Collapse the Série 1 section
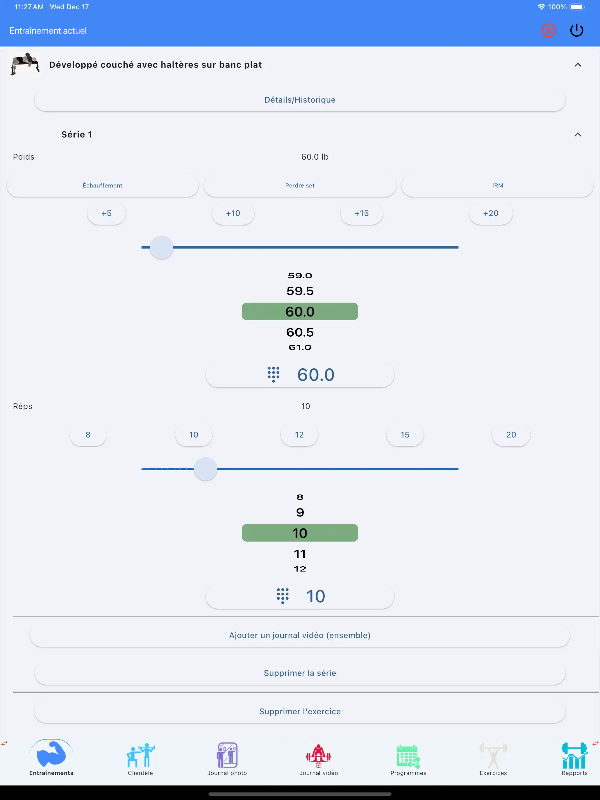Screen dimensions: 600x800 [x=578, y=134]
